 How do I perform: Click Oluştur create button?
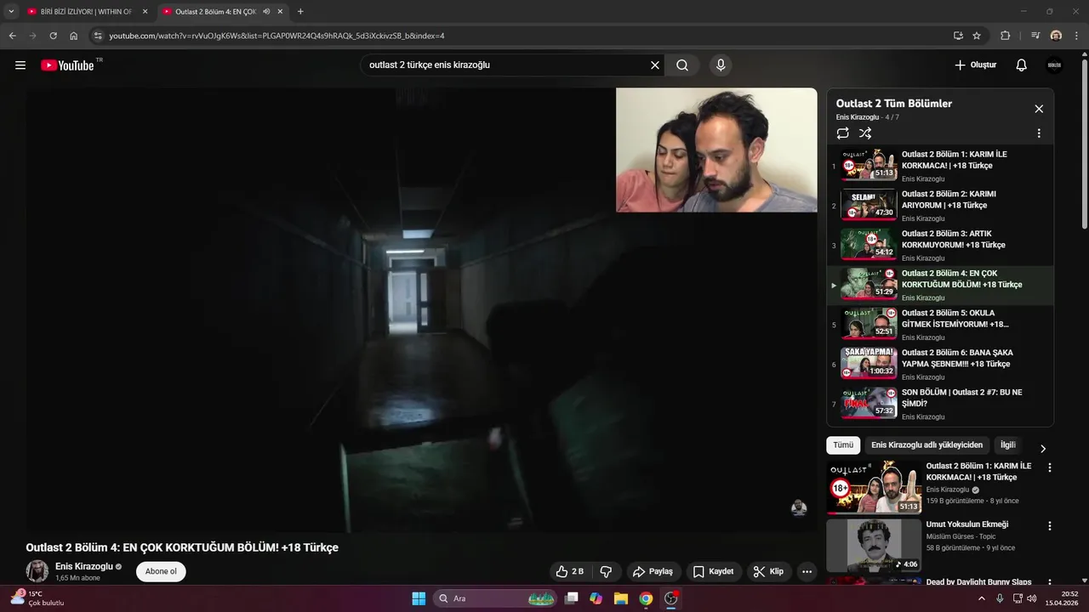tap(975, 65)
